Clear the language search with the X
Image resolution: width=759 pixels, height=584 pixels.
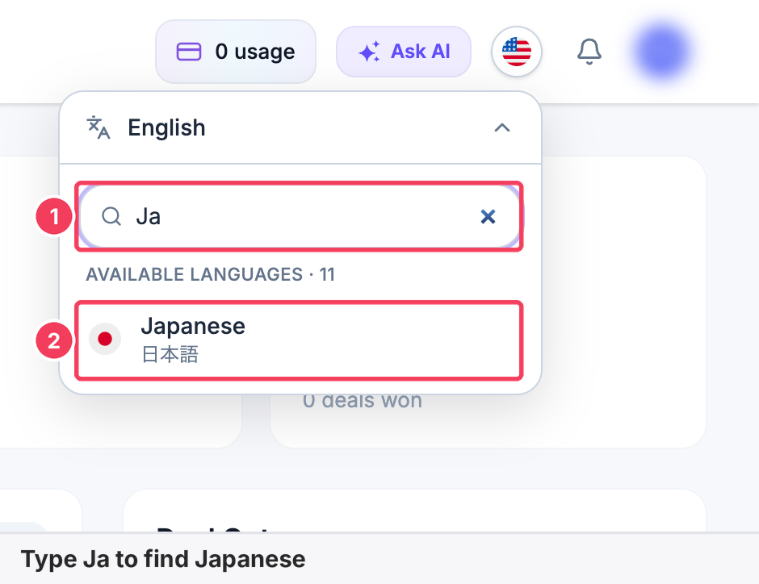[488, 216]
